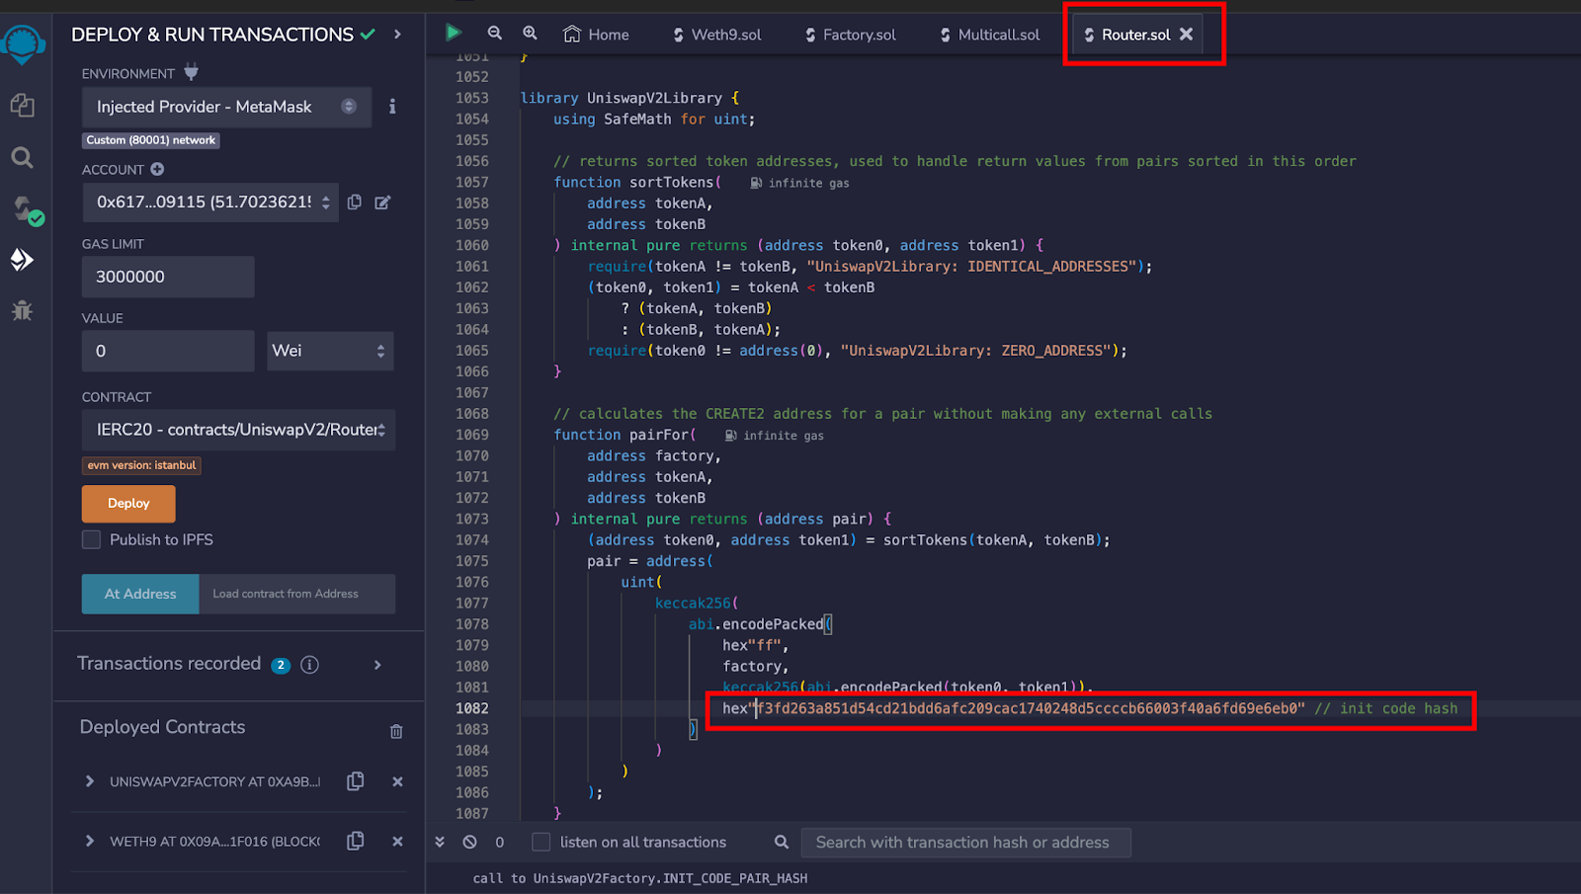The image size is (1581, 894).
Task: Close the Router.sol tab
Action: tap(1187, 34)
